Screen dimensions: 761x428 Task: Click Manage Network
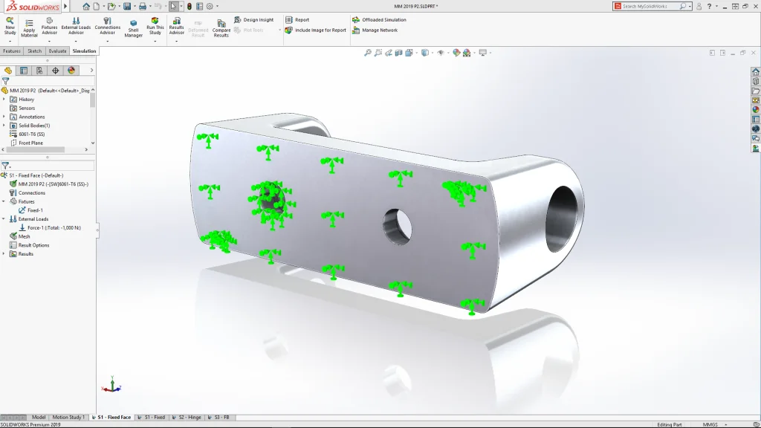pyautogui.click(x=375, y=30)
